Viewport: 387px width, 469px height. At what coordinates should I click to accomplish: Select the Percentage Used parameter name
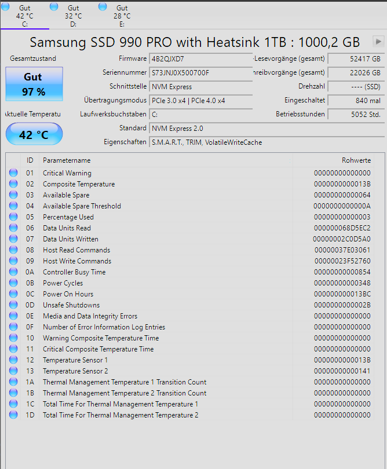(68, 217)
